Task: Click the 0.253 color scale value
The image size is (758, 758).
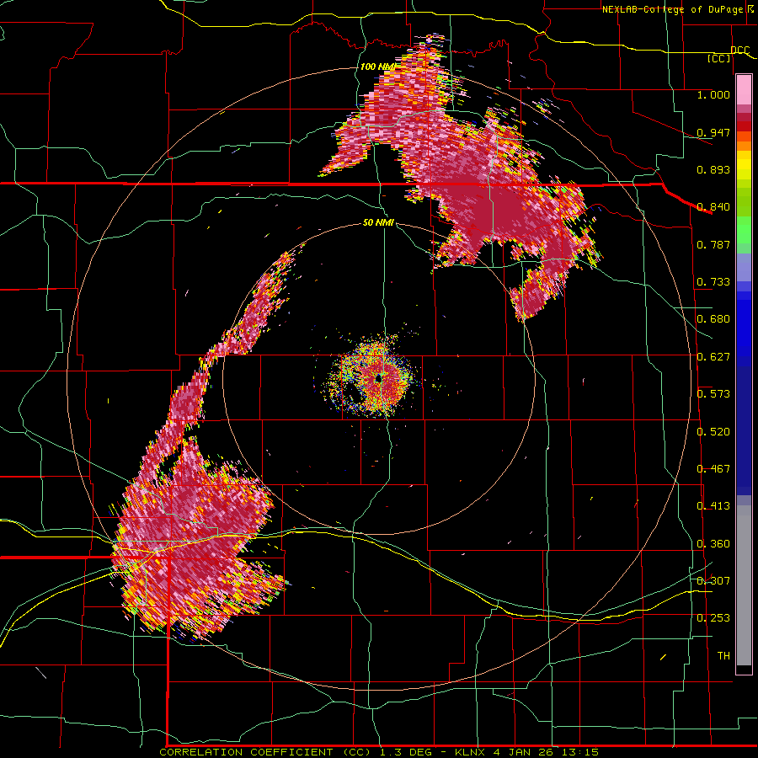Action: click(x=713, y=618)
